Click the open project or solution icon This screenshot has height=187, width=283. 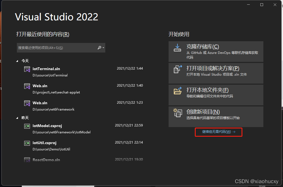tap(178, 69)
